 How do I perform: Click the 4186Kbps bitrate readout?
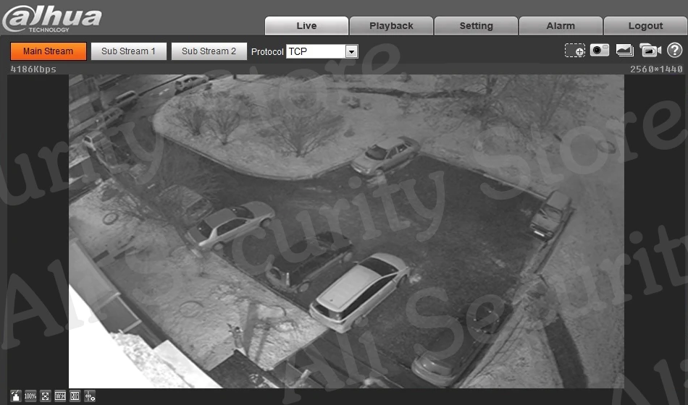[x=33, y=69]
